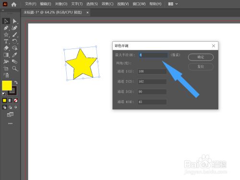Close the 彩色半调 dialog

214,46
